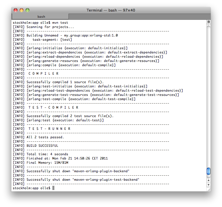The height and width of the screenshot is (207, 222).
Task: Select the bash tab
Action: tap(41, 17)
